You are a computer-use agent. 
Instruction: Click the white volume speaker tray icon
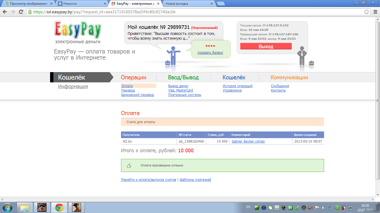324,207
